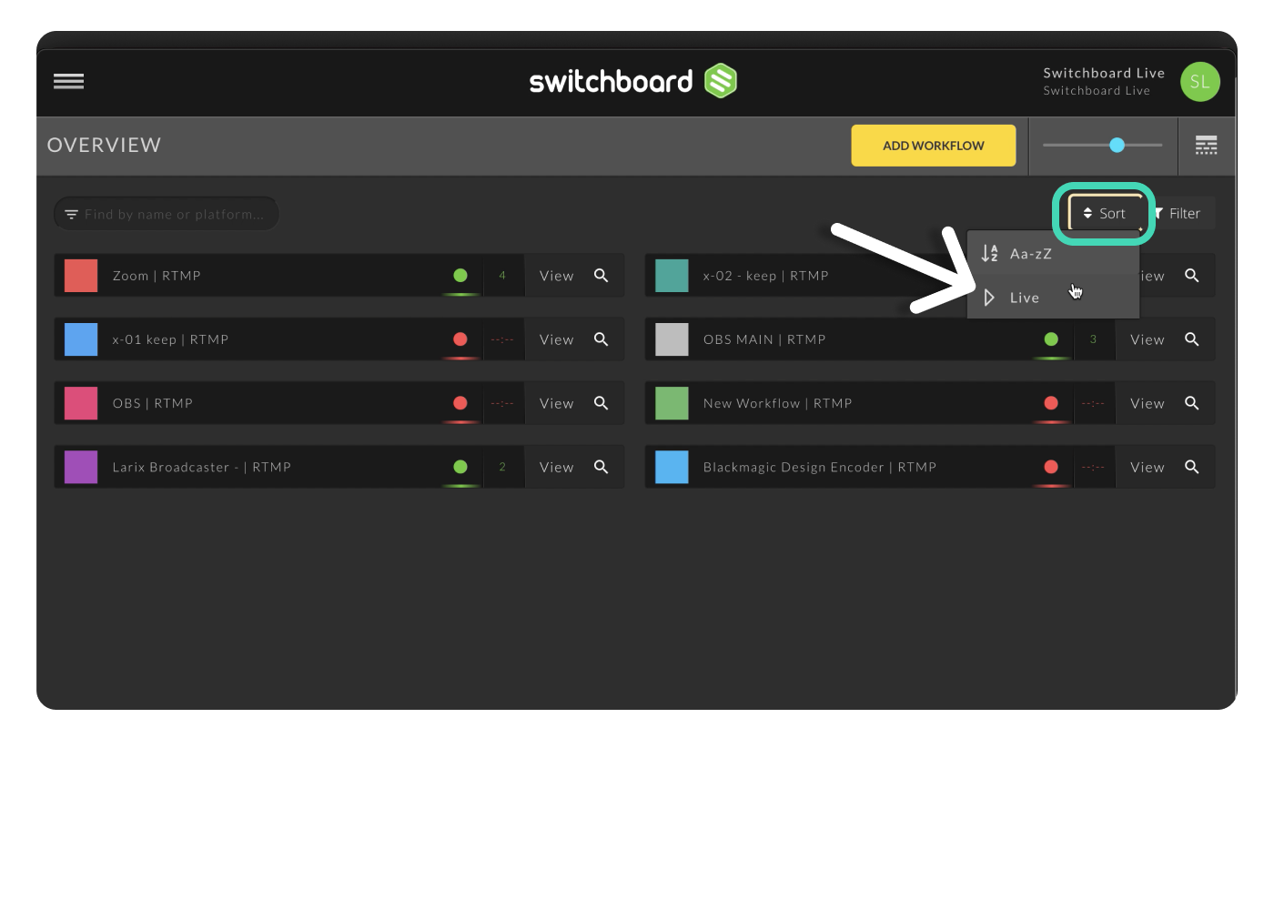
Task: Click destination count 4 on Zoom row
Action: [502, 276]
